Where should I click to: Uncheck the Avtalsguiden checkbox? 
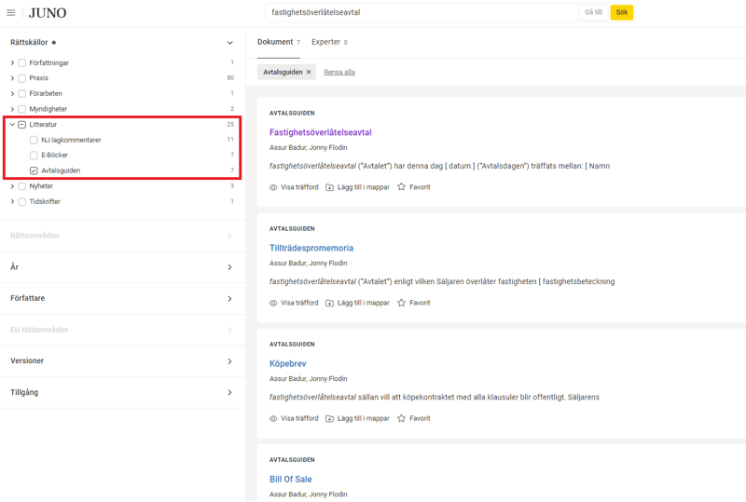pos(34,170)
